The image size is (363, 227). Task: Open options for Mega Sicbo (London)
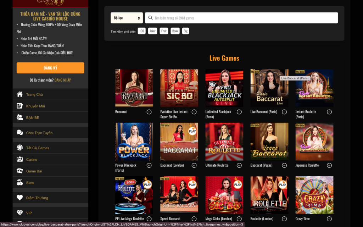coord(239,219)
